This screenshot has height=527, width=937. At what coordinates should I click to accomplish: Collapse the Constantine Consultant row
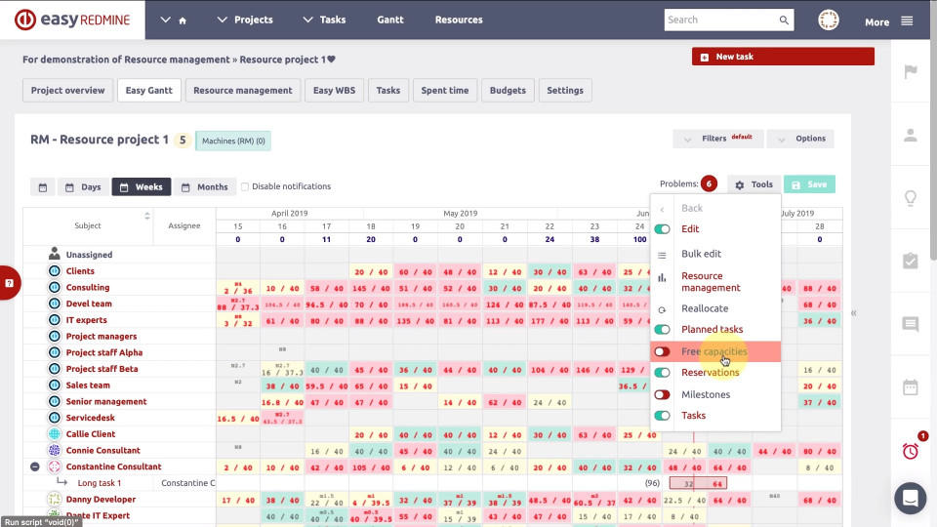click(35, 466)
